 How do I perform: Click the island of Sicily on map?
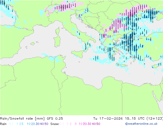click(x=78, y=54)
